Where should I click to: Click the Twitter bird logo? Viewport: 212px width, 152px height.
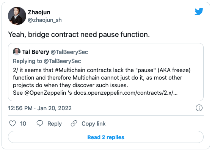coord(199,11)
